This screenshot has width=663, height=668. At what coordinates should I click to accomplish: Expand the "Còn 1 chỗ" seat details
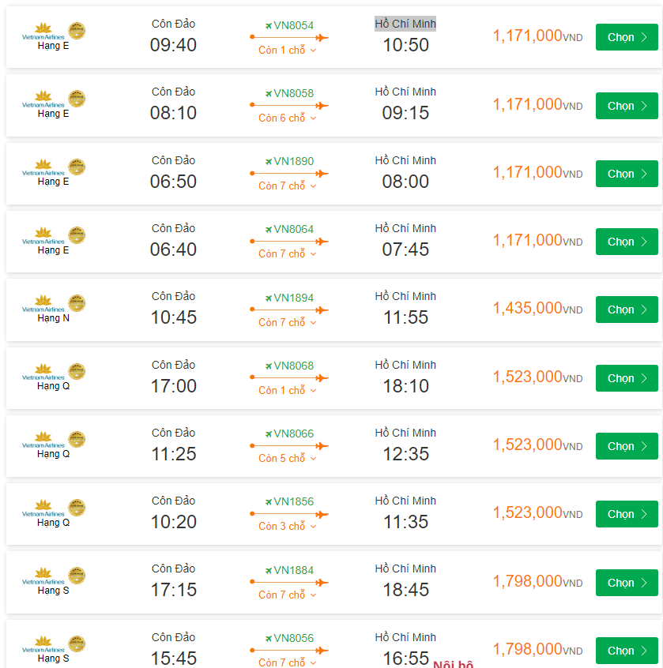coord(288,50)
